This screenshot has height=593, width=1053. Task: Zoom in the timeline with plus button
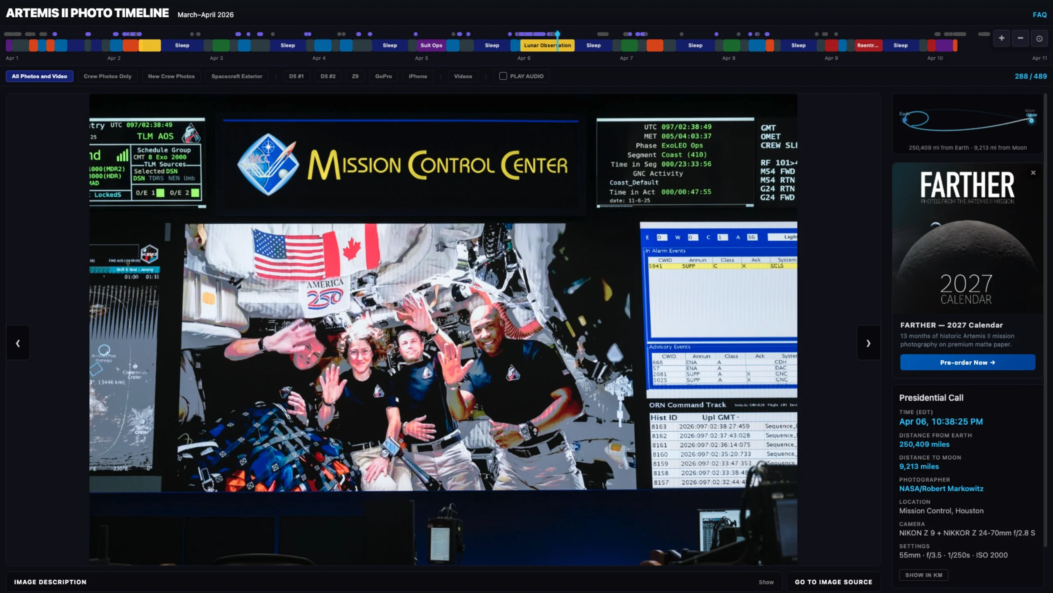[1002, 38]
